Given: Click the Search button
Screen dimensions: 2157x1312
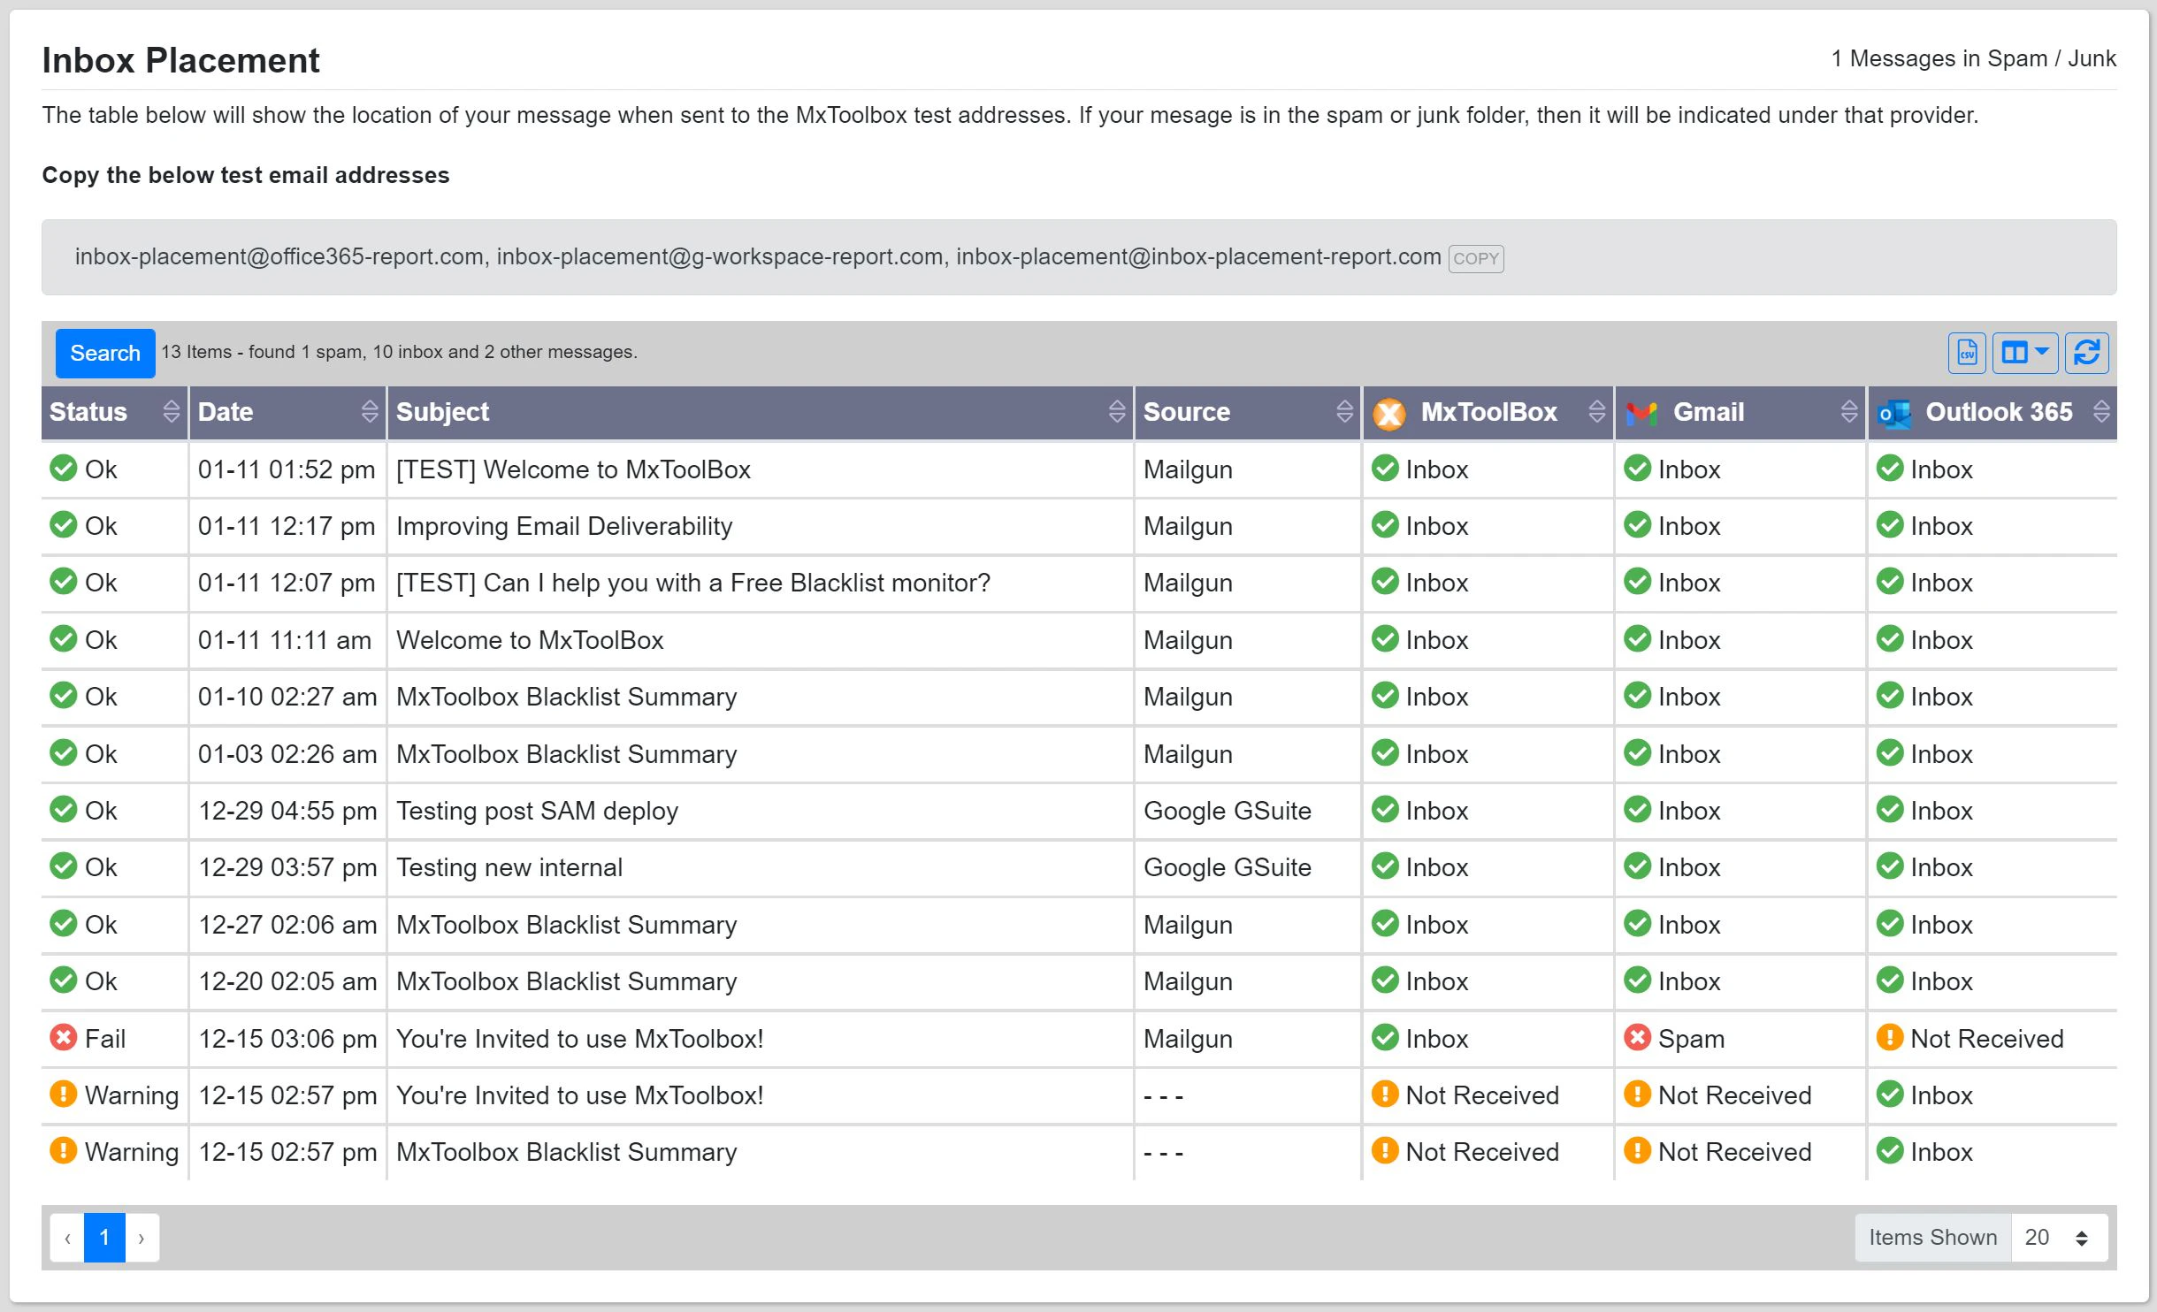Looking at the screenshot, I should tap(104, 353).
